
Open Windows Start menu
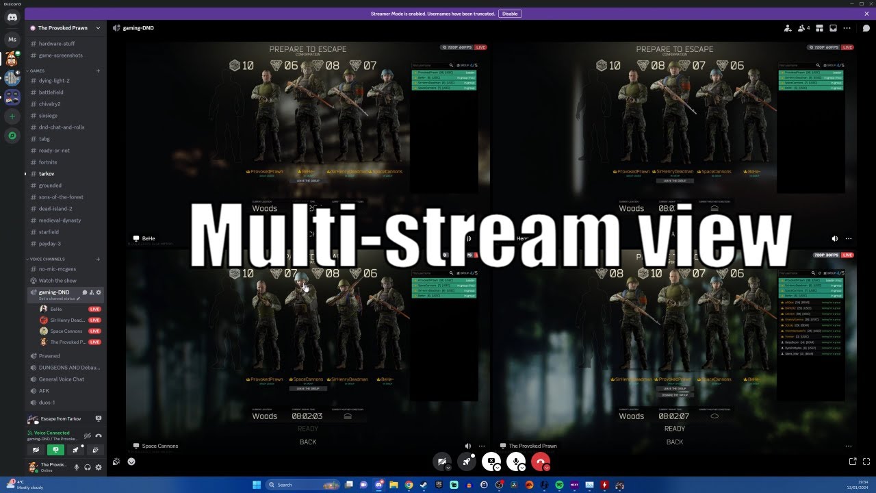coord(257,485)
